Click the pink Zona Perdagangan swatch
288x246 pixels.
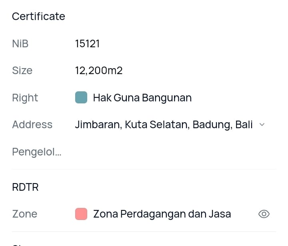coord(81,214)
